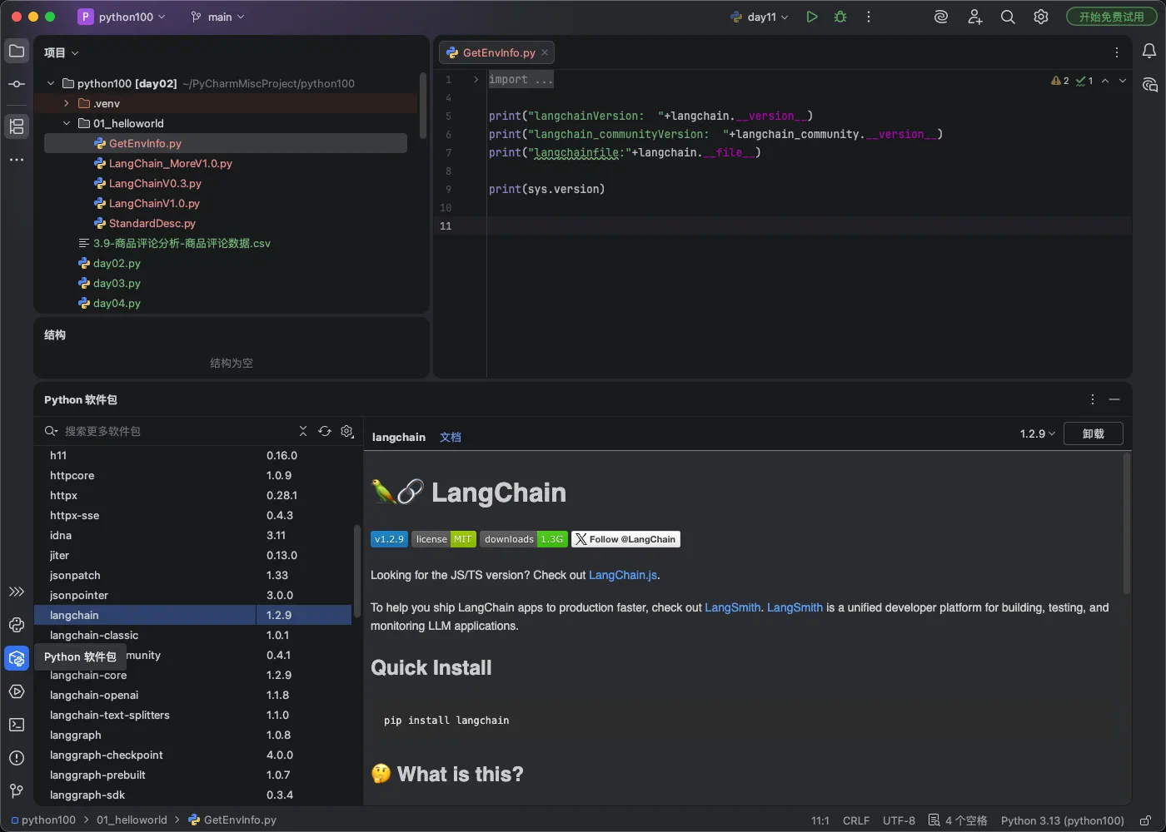Open the Git tool window icon
The width and height of the screenshot is (1166, 832).
(17, 791)
